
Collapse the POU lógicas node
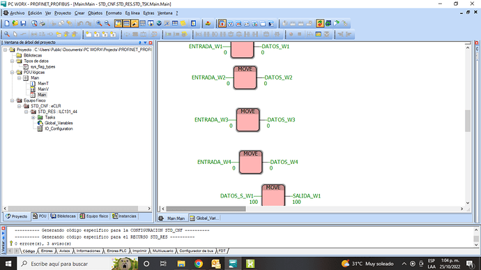pos(13,73)
